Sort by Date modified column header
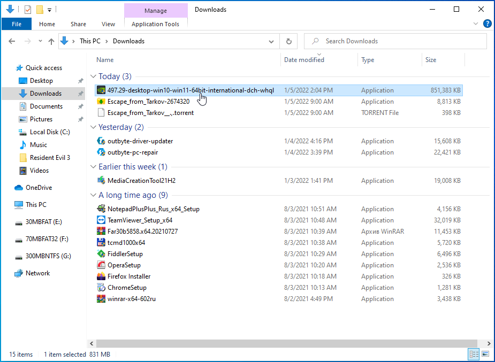This screenshot has height=362, width=495. click(304, 60)
